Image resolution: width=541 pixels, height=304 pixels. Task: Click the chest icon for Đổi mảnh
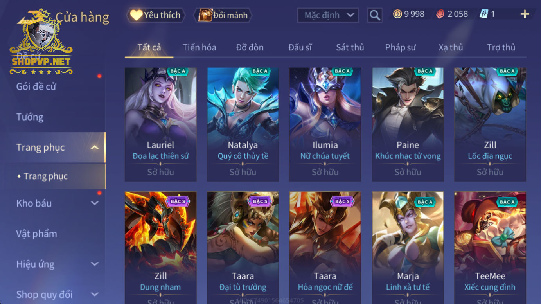[x=205, y=15]
